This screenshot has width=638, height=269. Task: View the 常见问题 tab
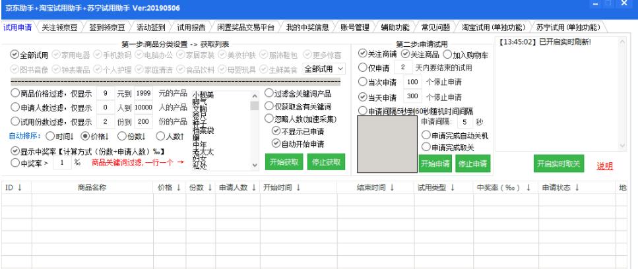[435, 28]
